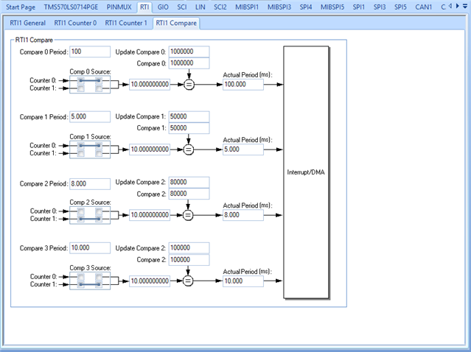471x352 pixels.
Task: Tick the left Counter 1 checkbox in Comp 0 Source
Action: click(81, 88)
